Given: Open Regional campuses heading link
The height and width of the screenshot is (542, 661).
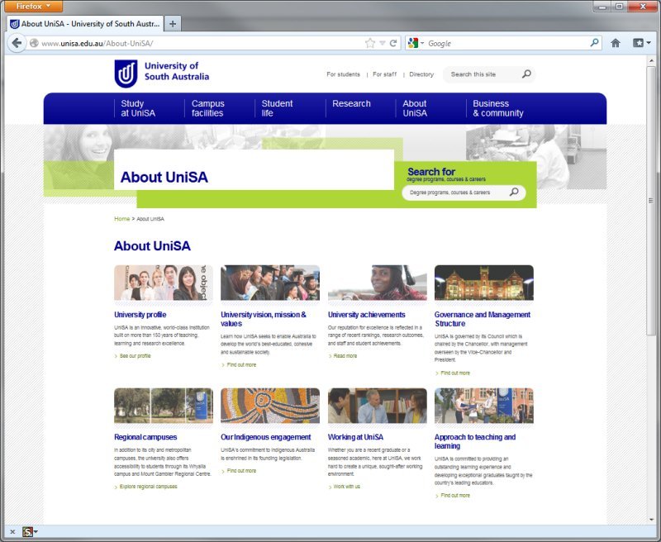Looking at the screenshot, I should point(145,437).
